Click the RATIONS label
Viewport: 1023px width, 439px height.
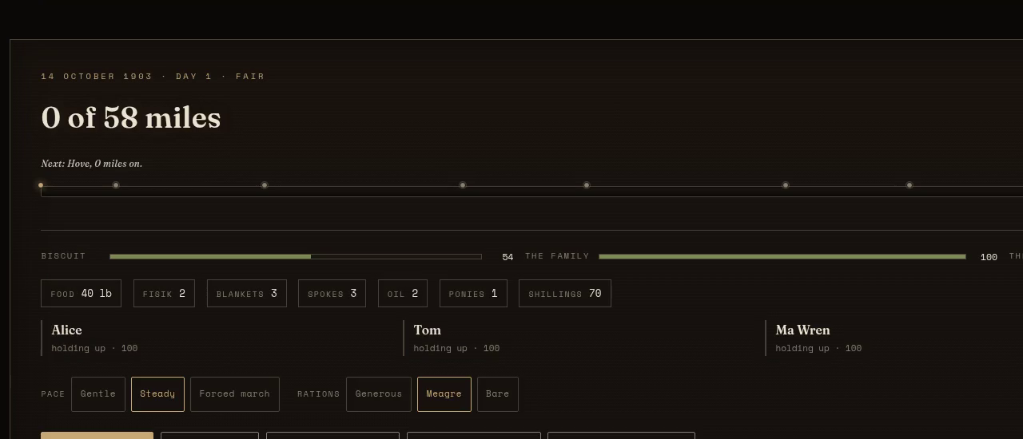point(318,394)
